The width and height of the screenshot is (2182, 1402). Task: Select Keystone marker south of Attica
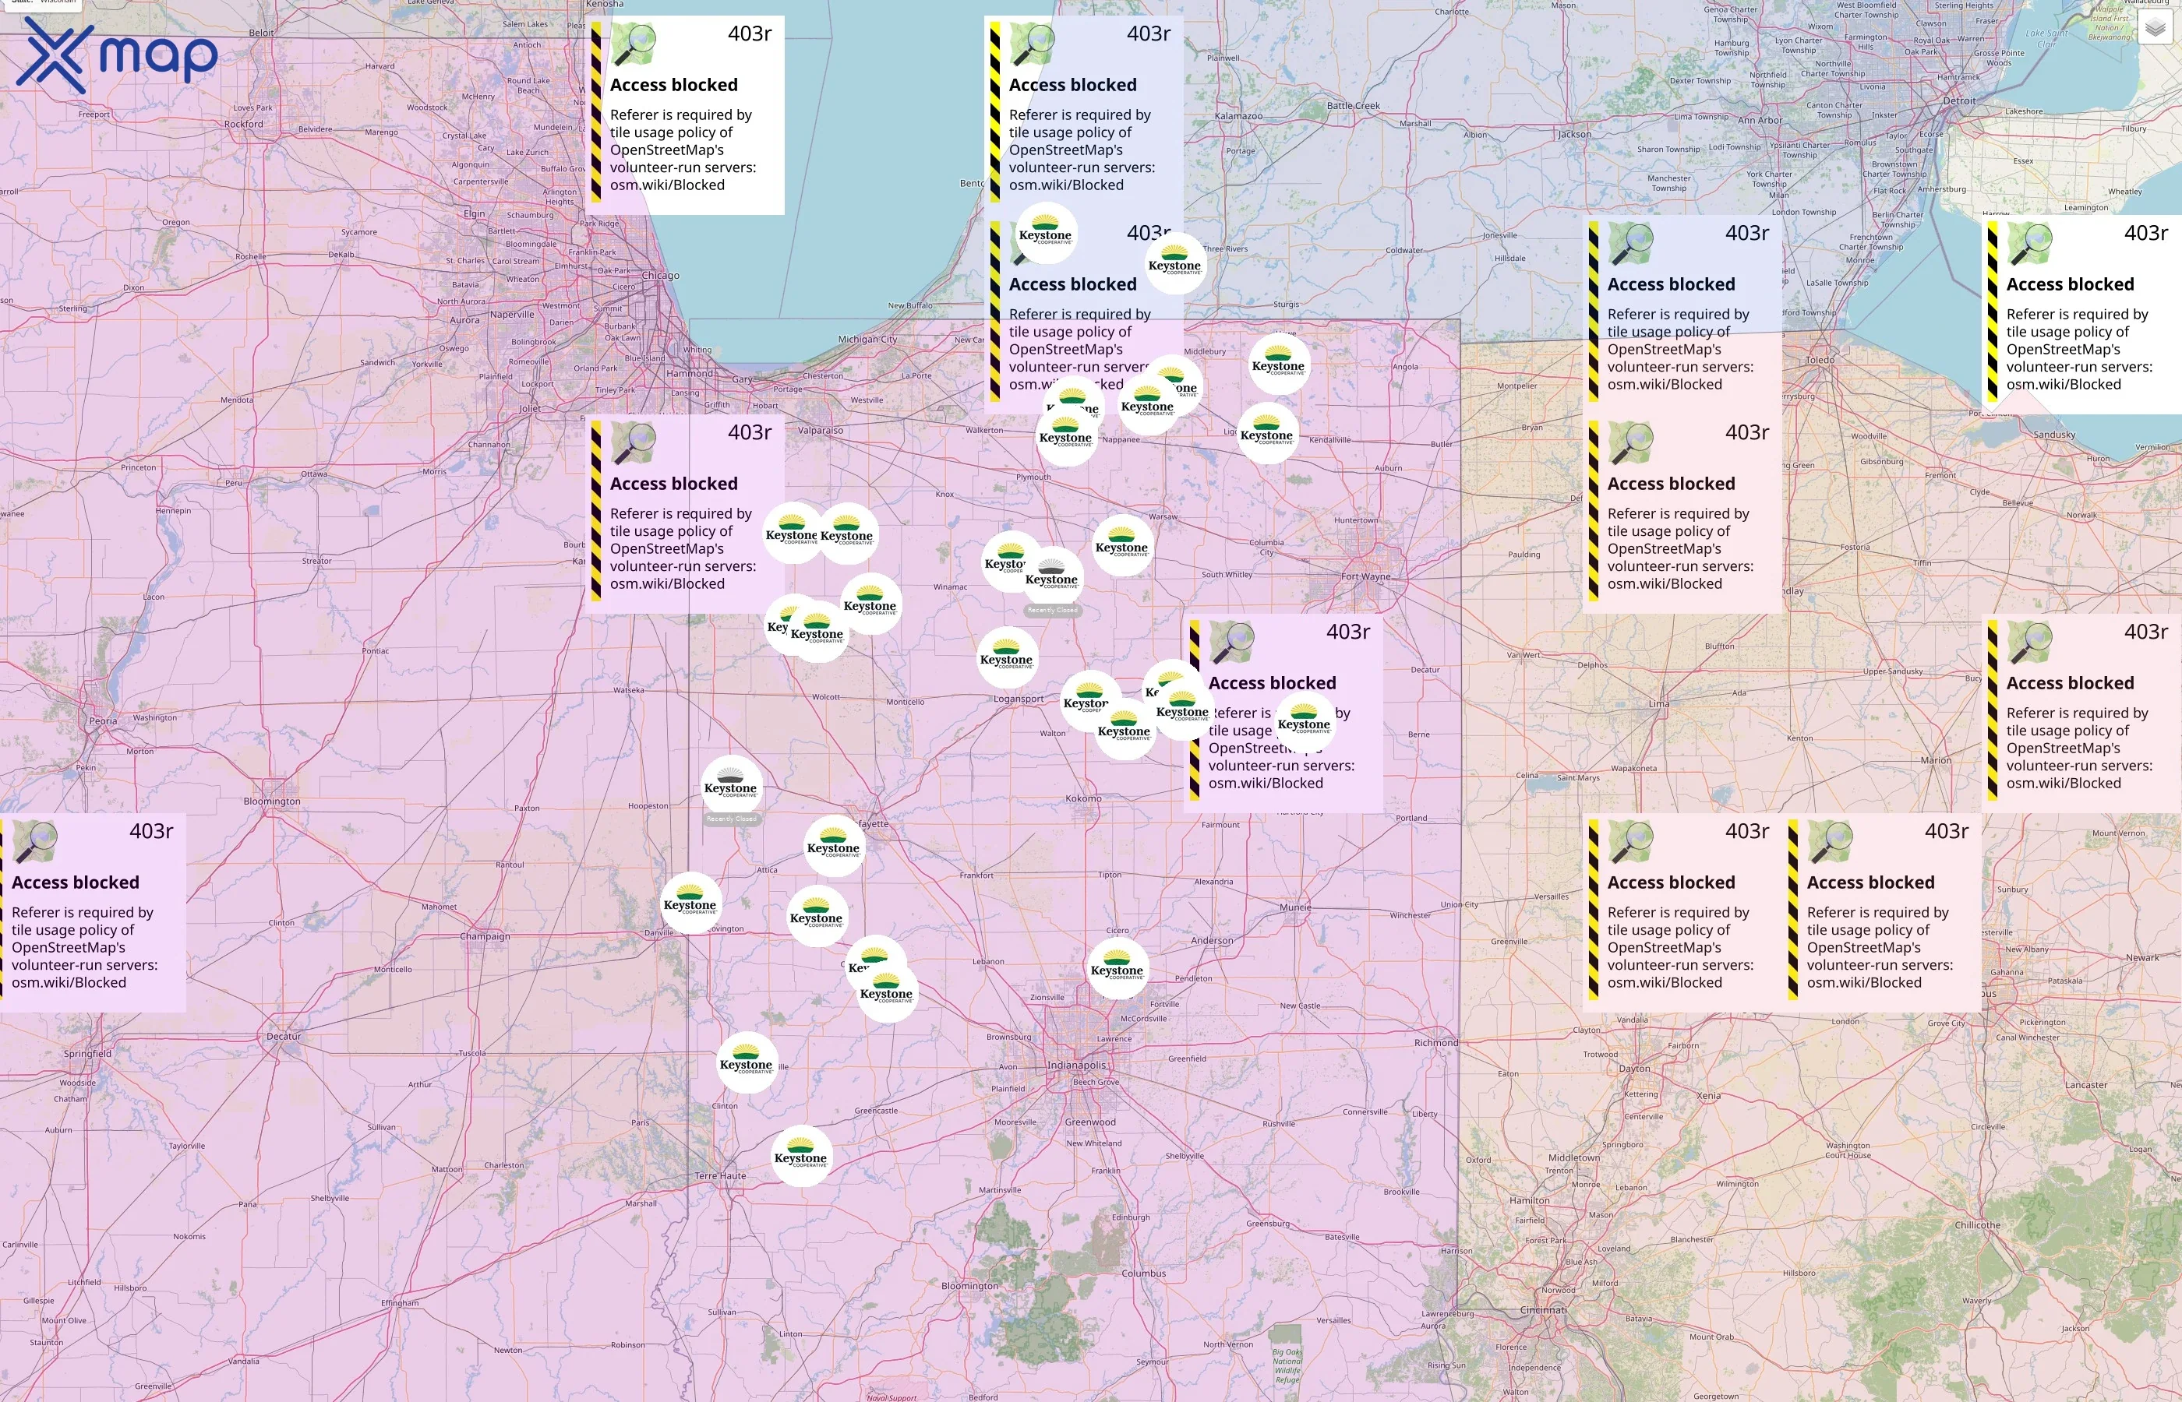[816, 917]
